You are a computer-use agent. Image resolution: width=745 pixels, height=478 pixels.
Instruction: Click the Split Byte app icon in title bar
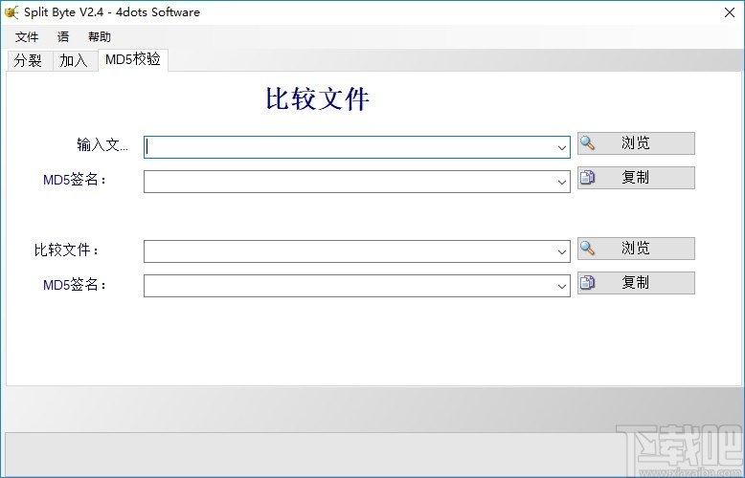[11, 11]
